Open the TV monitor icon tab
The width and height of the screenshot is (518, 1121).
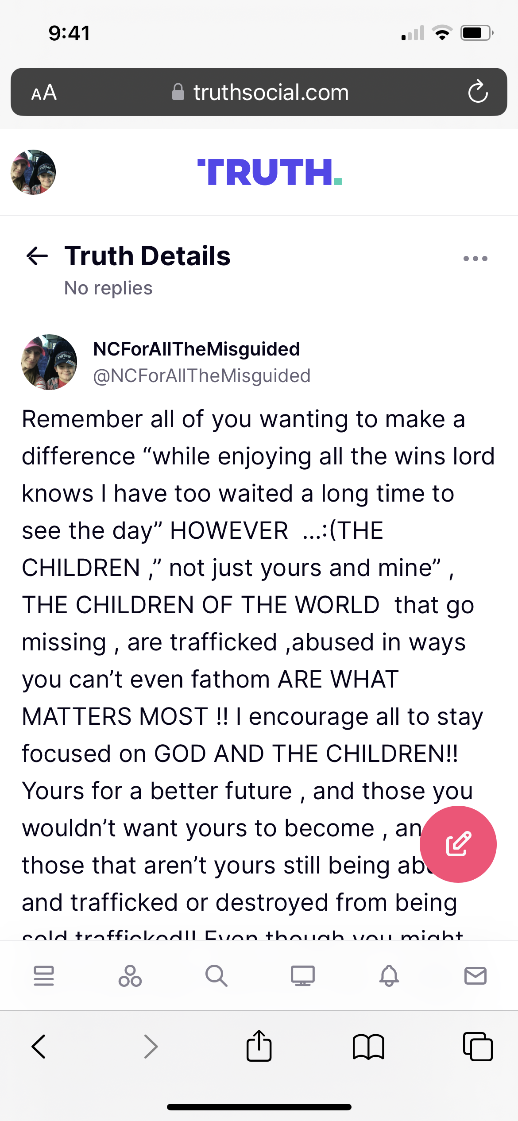(x=303, y=976)
